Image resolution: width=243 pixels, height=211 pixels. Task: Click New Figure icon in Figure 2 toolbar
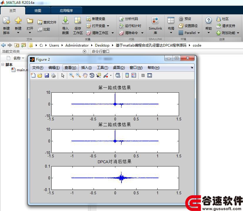(33, 75)
